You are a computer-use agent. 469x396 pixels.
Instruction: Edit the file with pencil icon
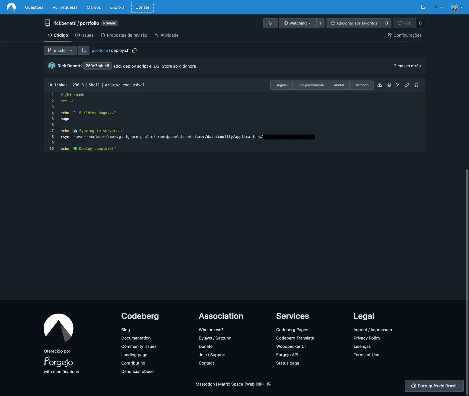tap(407, 85)
